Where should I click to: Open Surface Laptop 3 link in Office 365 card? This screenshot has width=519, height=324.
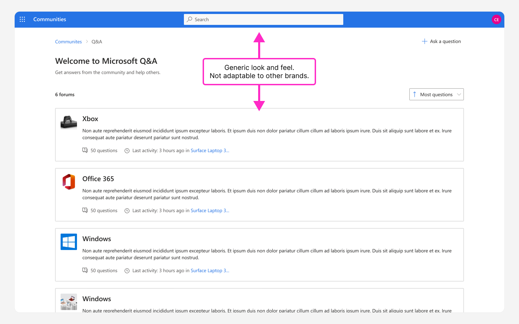[210, 210]
